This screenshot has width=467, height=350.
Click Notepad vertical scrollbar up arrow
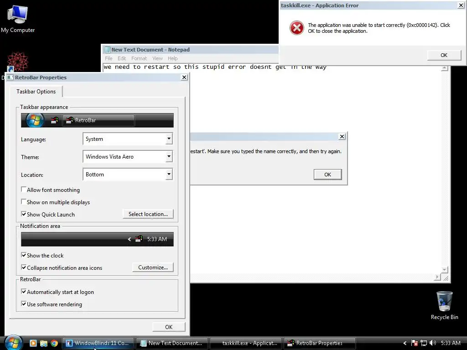(444, 68)
